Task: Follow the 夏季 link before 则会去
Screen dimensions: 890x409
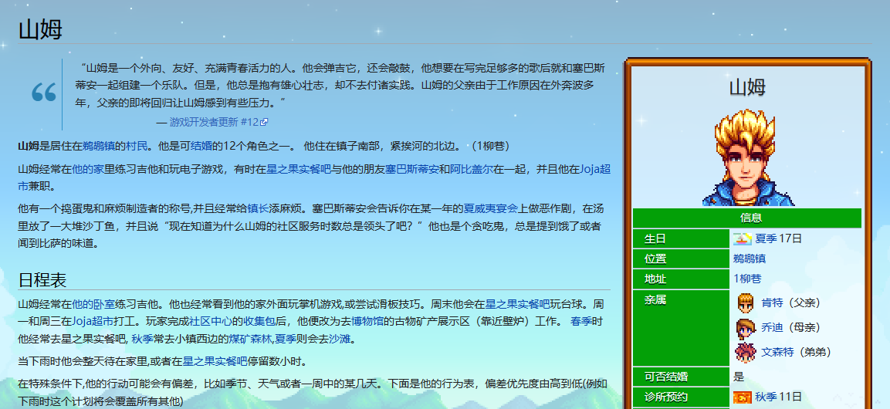Action: [286, 340]
